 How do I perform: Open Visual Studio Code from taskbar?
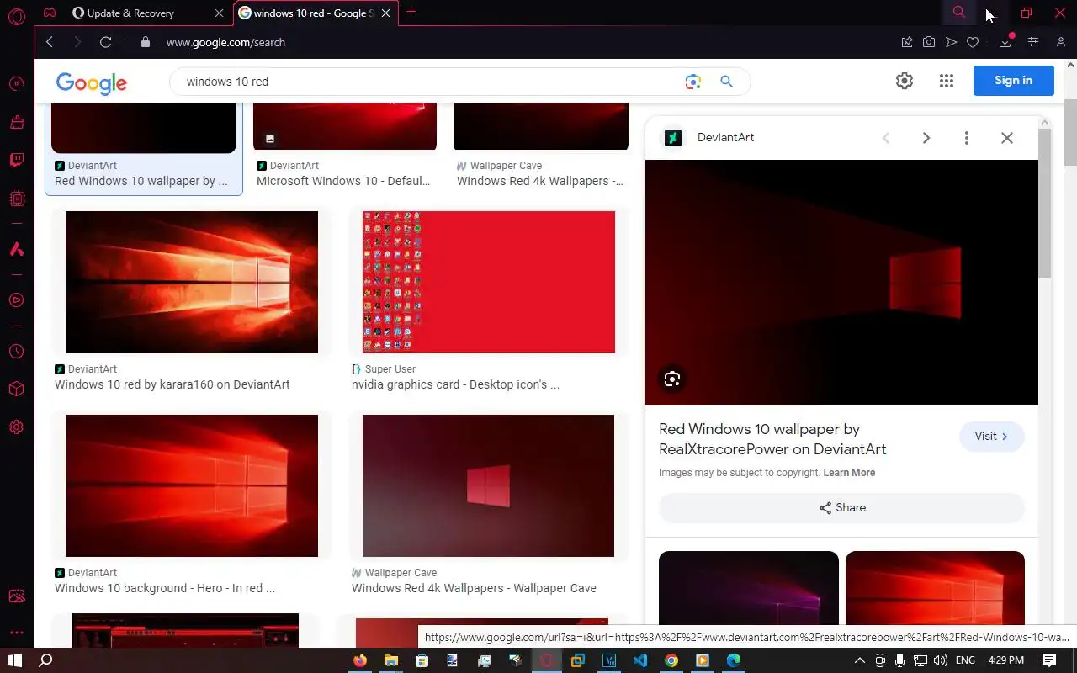[640, 660]
